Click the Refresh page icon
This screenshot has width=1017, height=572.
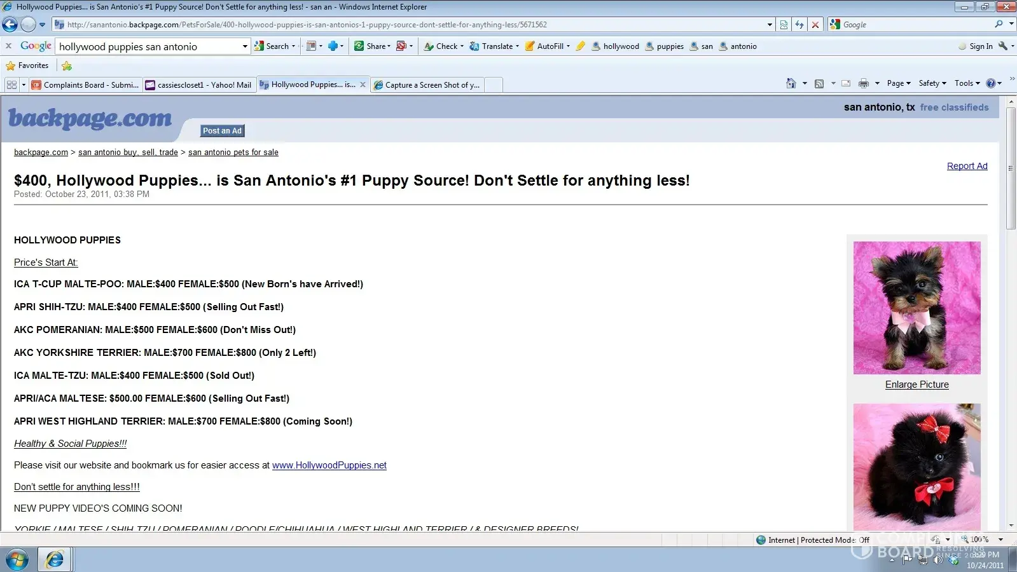(x=799, y=25)
